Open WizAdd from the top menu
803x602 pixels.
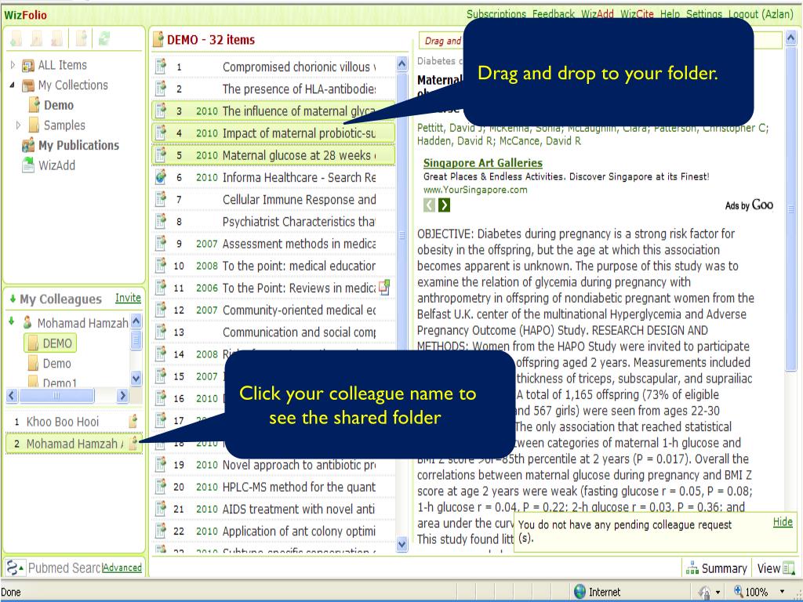[597, 14]
